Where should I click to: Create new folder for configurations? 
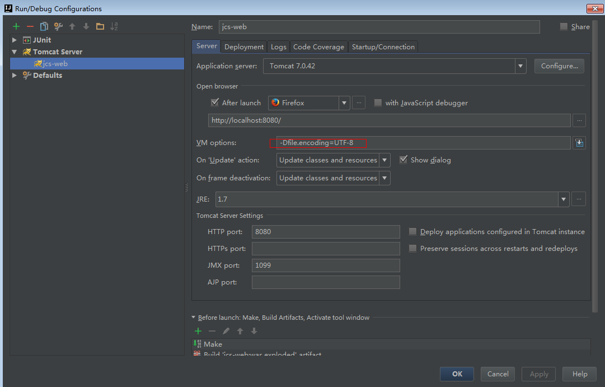[100, 27]
